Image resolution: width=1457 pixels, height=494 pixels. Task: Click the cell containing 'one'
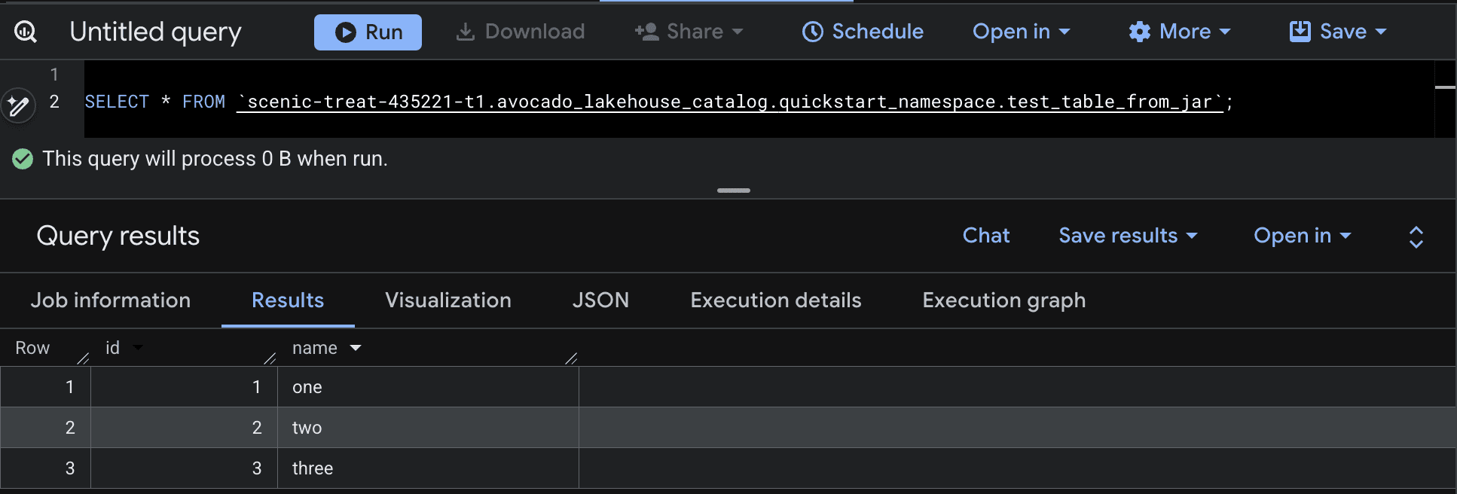(428, 387)
